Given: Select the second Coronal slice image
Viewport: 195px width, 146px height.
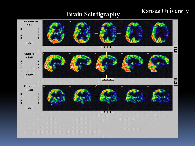Looking at the screenshot, I should (x=82, y=98).
